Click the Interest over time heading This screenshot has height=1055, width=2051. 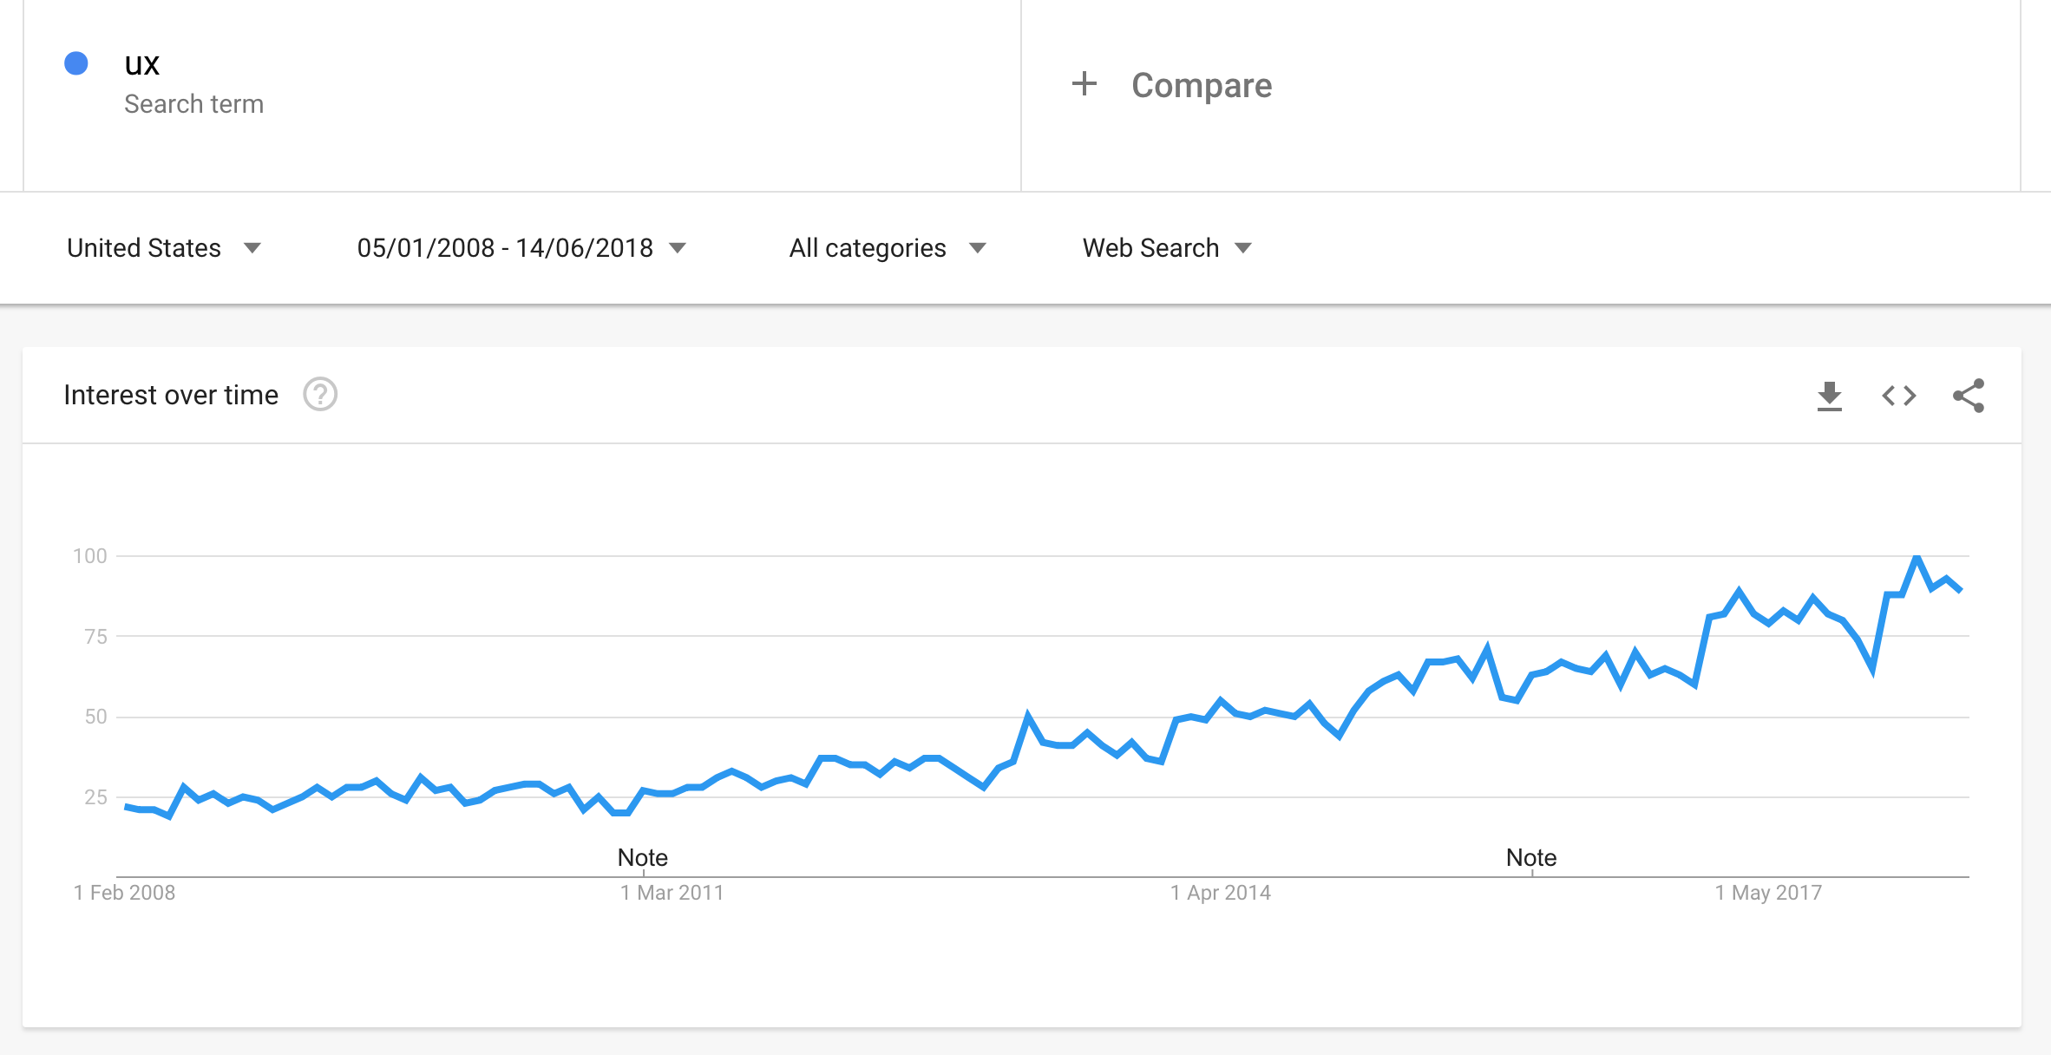pyautogui.click(x=170, y=395)
